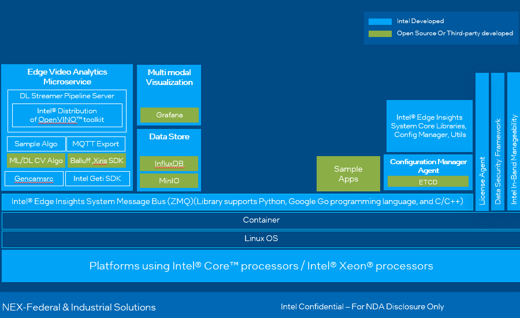520x318 pixels.
Task: Click the Intel Geti SDK box
Action: 97,179
